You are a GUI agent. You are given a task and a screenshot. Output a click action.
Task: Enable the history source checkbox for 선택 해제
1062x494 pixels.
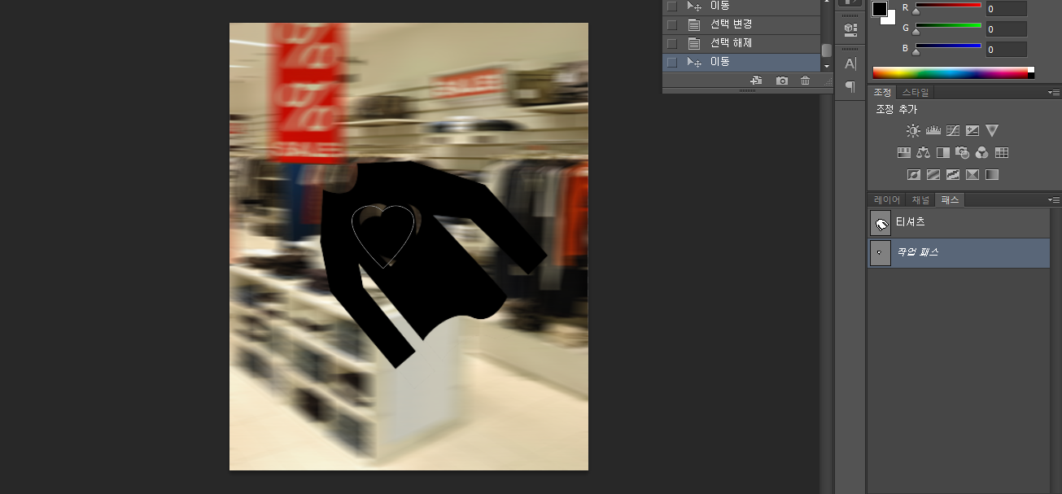point(672,43)
